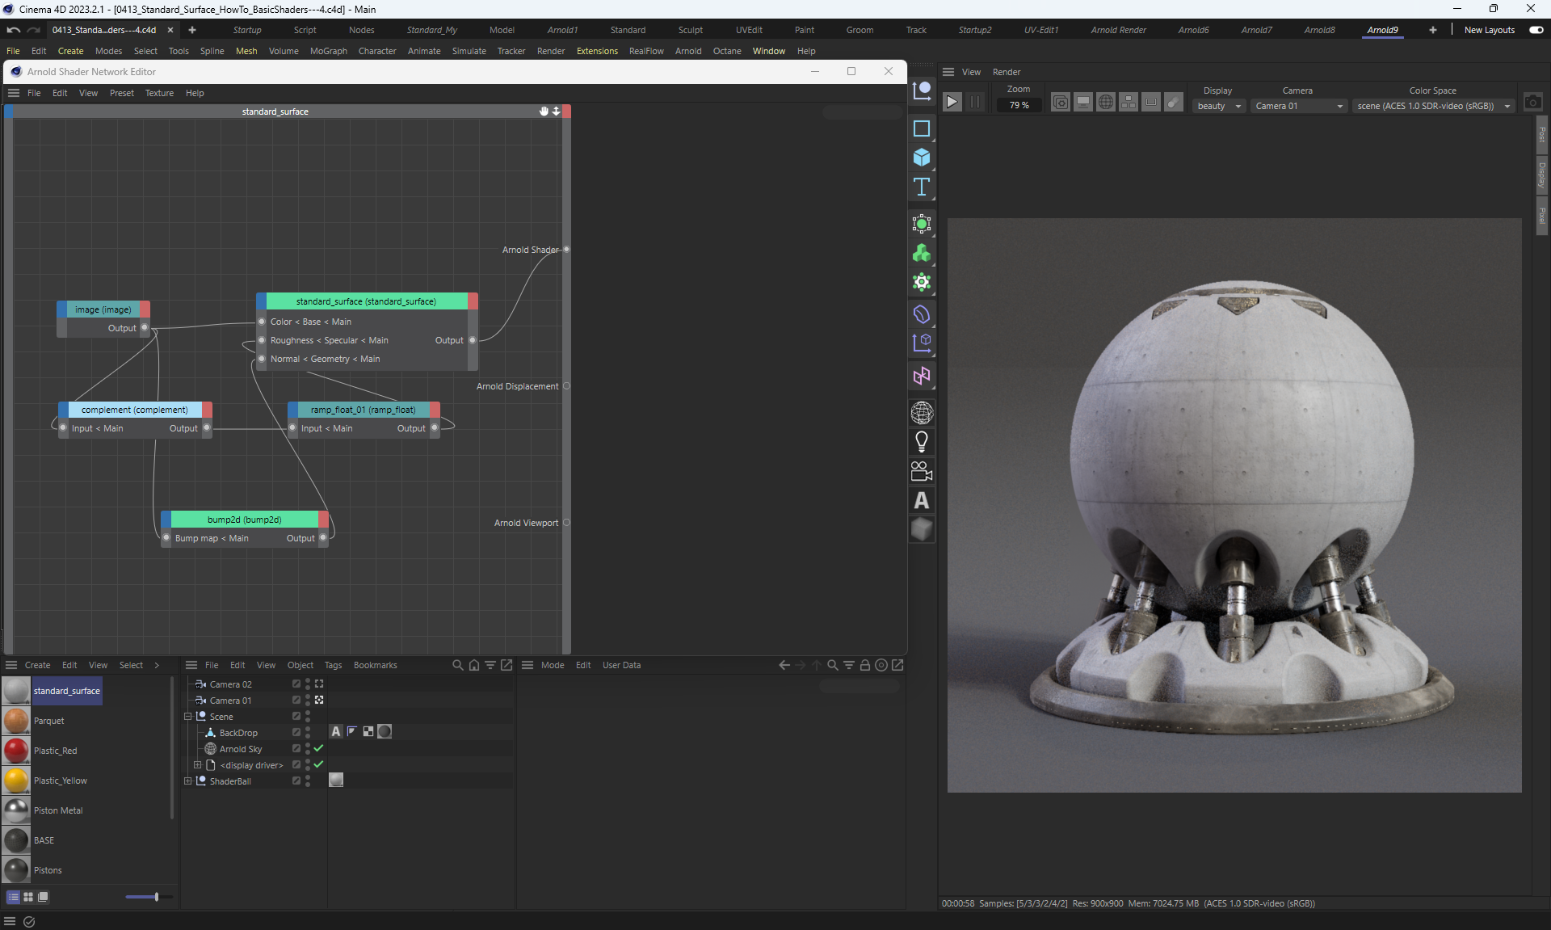
Task: Toggle the New Layouts switch
Action: point(1536,30)
